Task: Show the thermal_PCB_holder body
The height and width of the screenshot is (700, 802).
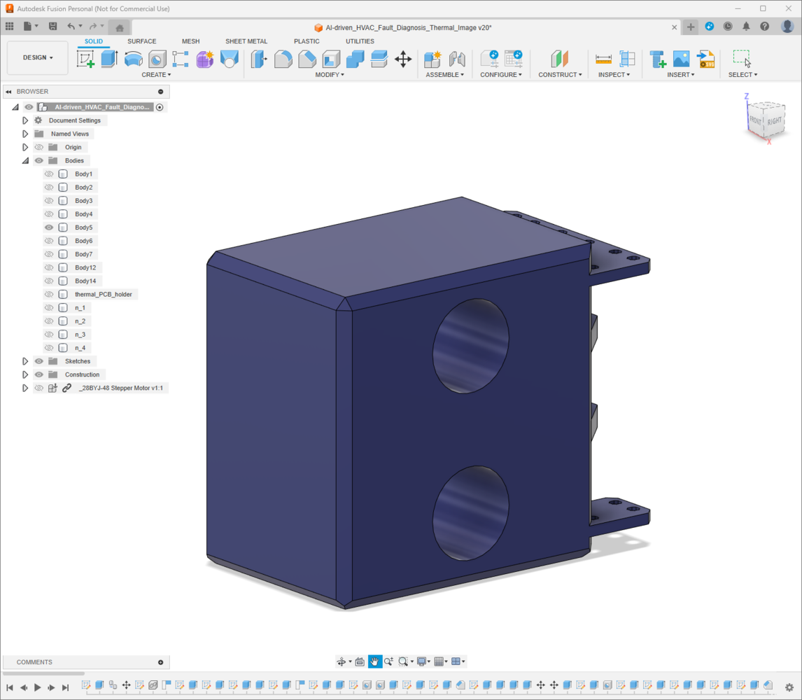Action: [x=49, y=295]
